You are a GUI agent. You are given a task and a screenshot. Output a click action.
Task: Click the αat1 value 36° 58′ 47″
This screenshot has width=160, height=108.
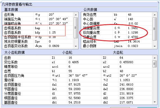tap(78, 76)
